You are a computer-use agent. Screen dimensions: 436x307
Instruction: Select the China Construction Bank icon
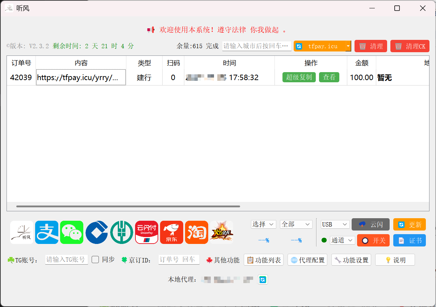97,232
